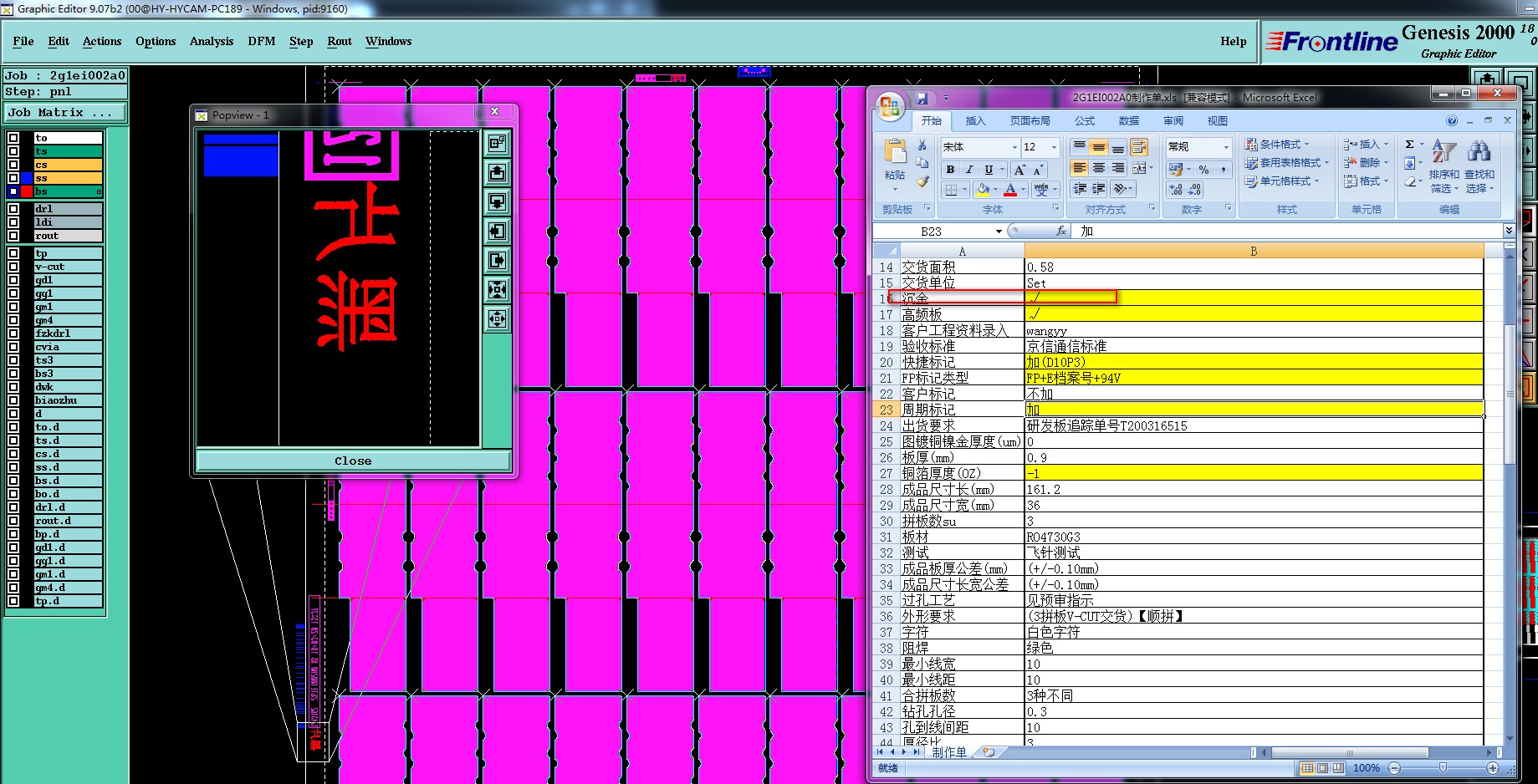
Task: Click the pan down icon in Popview
Action: 498,202
